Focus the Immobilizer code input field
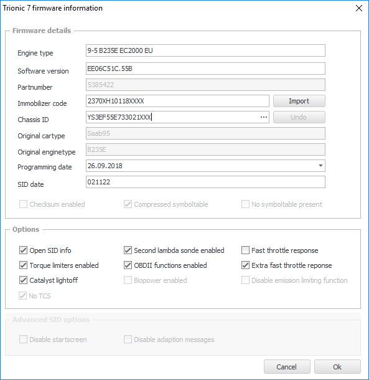Image resolution: width=369 pixels, height=380 pixels. pyautogui.click(x=177, y=101)
